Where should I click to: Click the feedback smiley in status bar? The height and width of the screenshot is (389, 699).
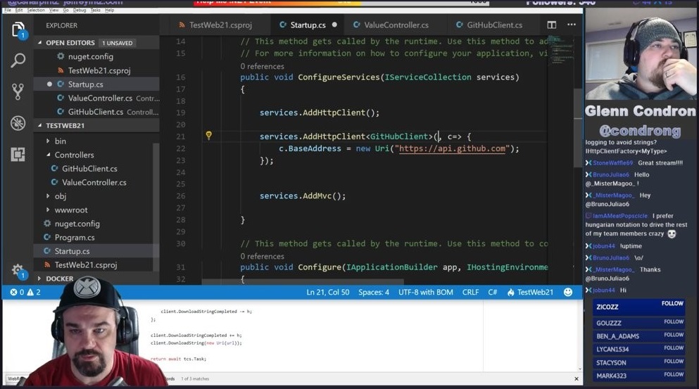pos(568,292)
